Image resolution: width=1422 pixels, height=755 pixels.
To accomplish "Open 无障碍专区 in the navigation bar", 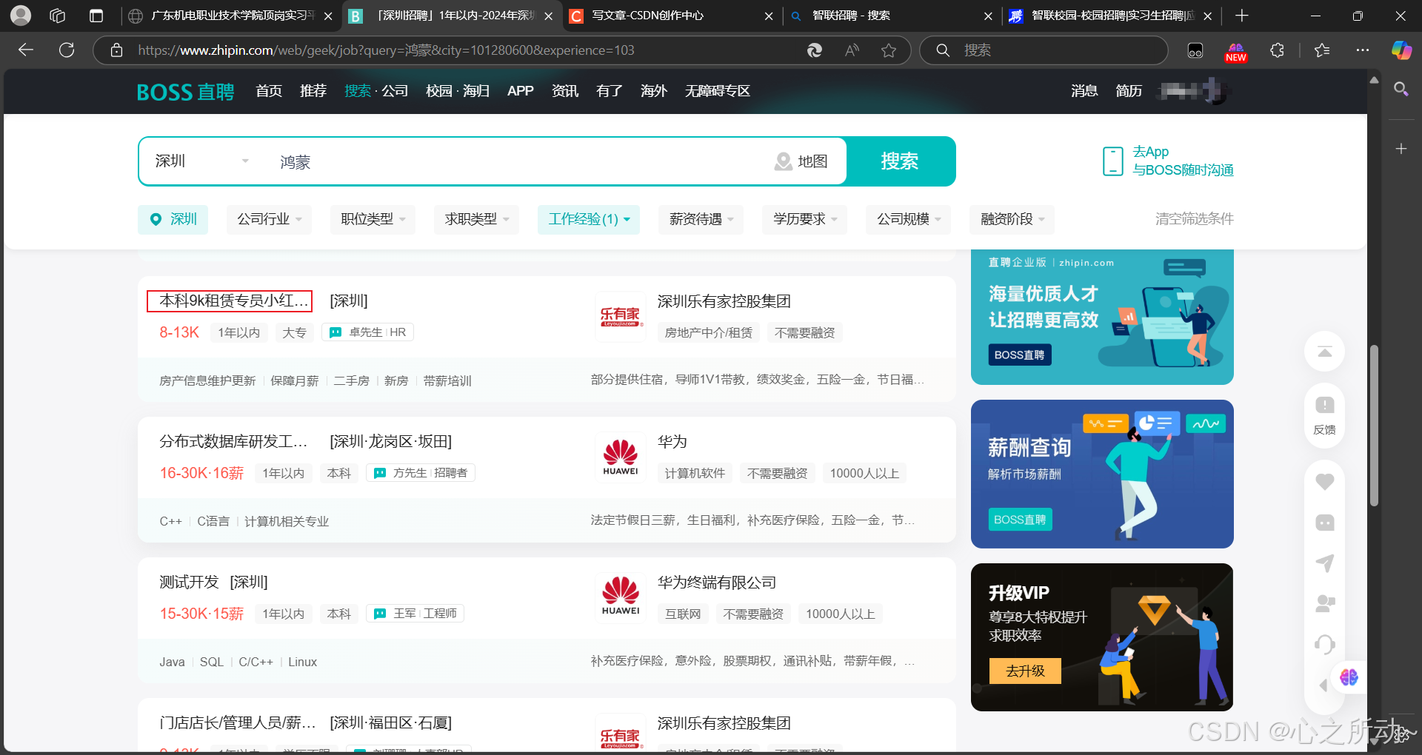I will (718, 91).
